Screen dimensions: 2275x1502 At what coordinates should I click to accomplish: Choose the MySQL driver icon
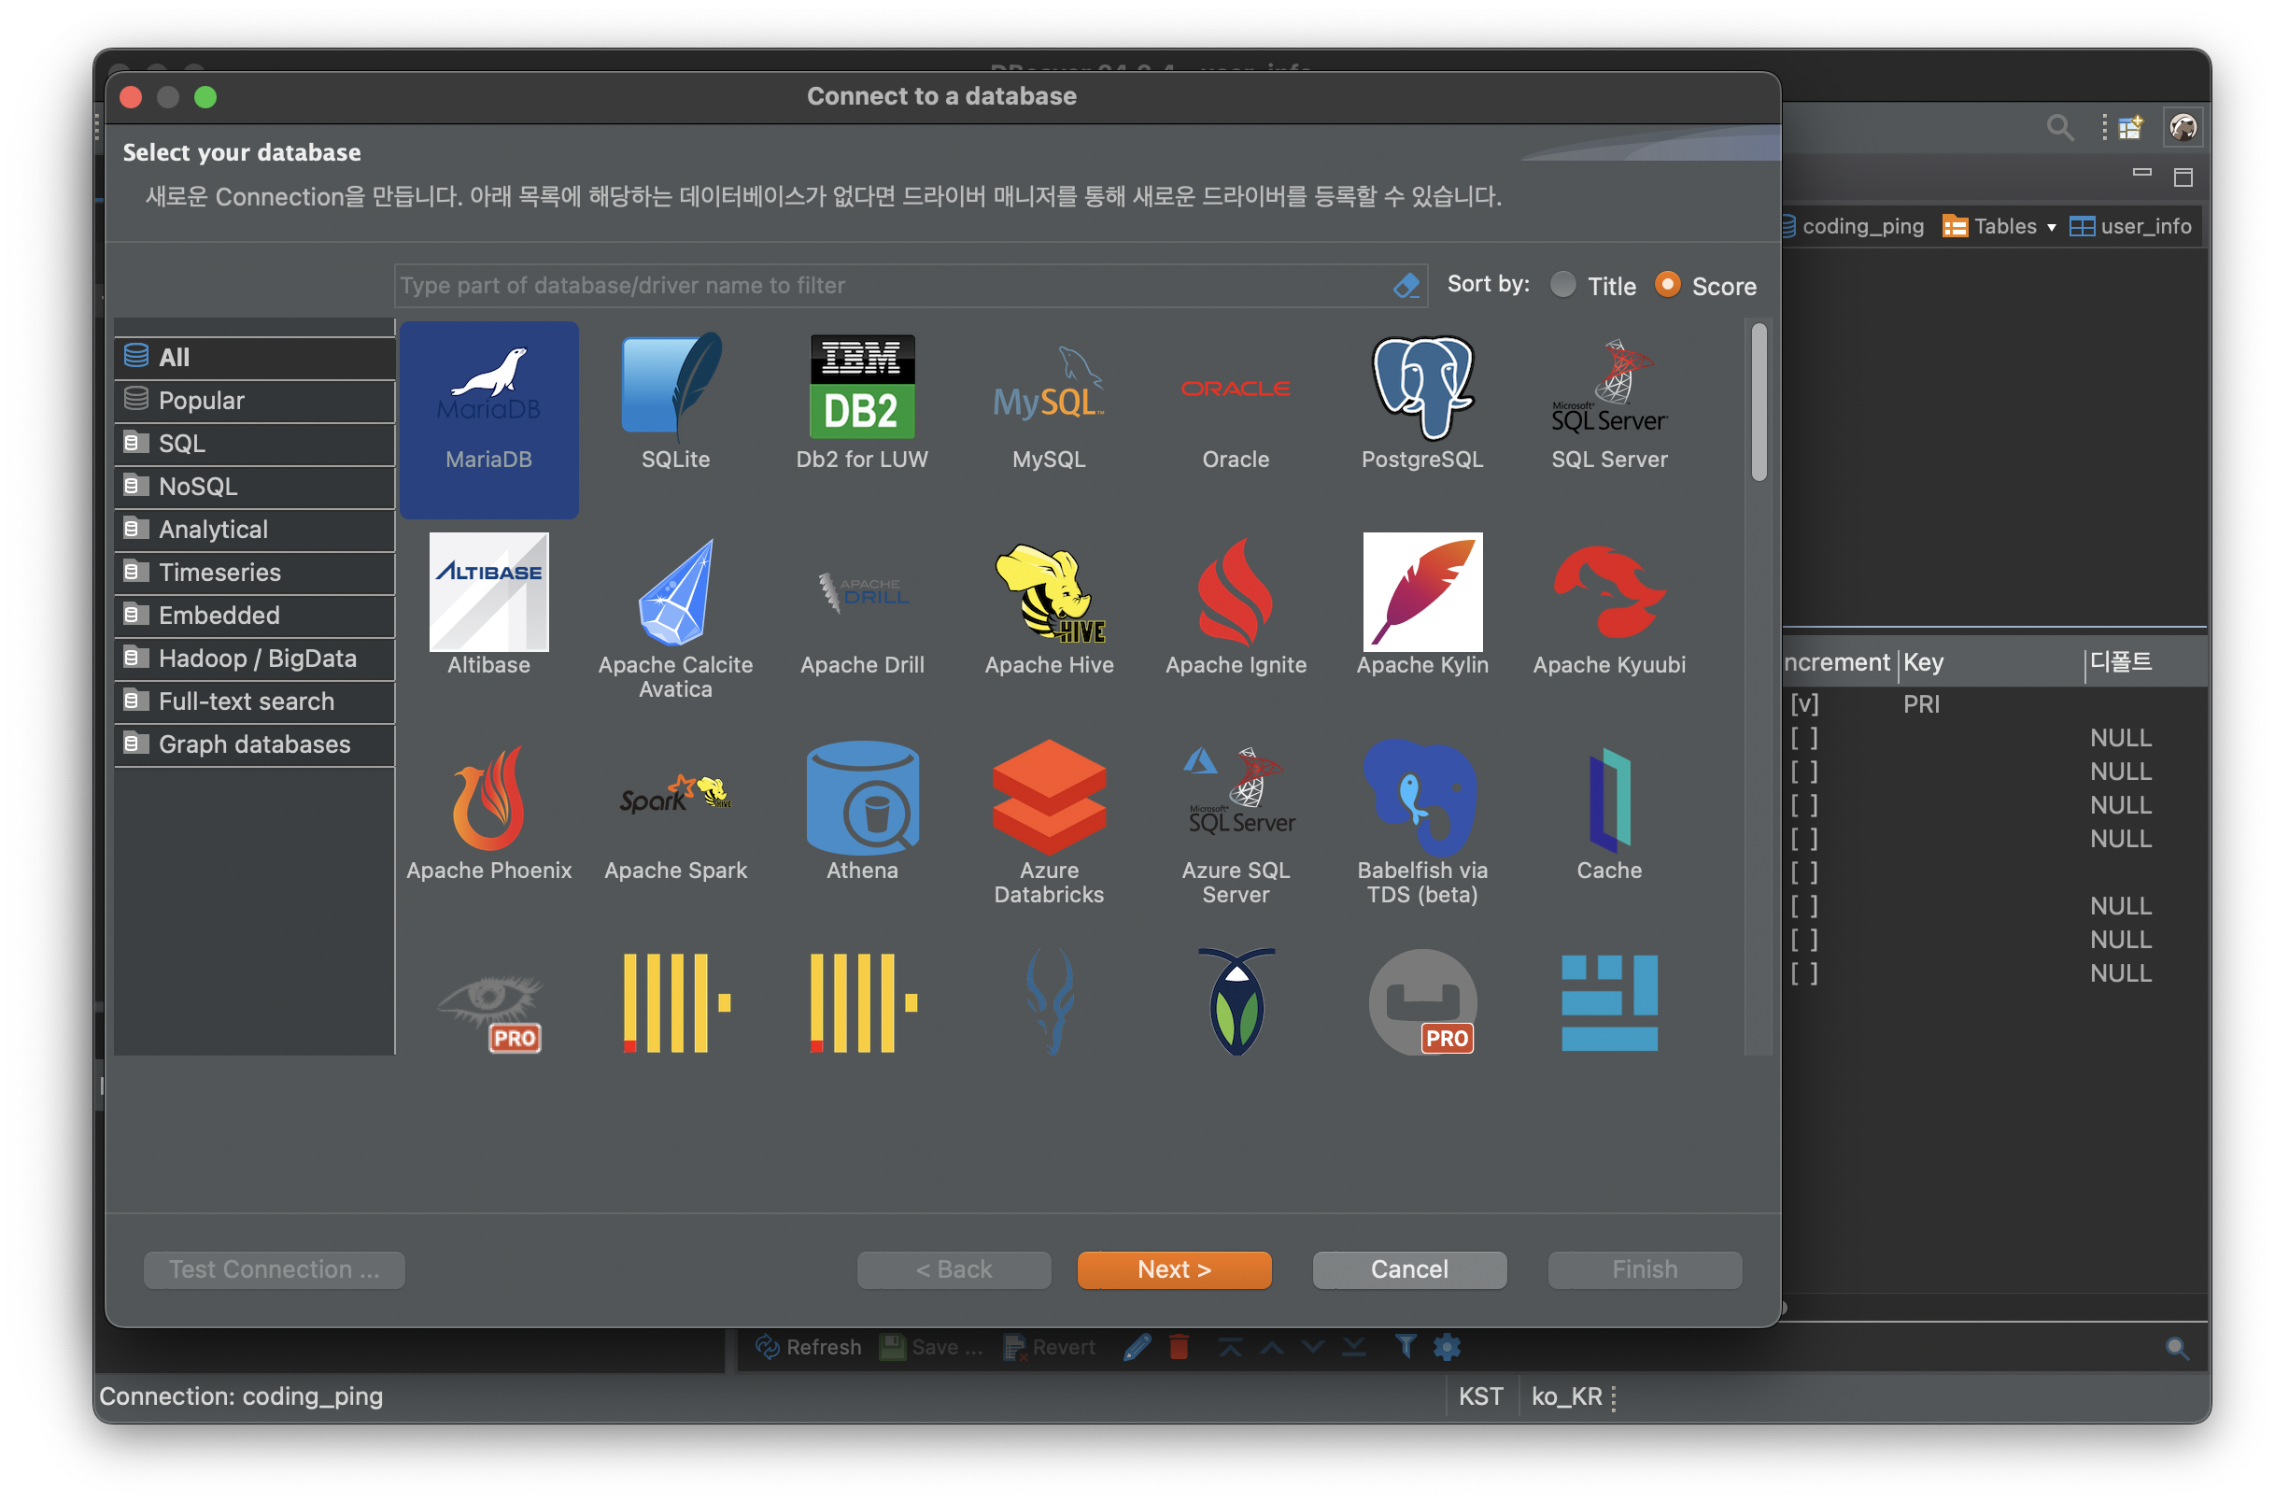(1049, 403)
